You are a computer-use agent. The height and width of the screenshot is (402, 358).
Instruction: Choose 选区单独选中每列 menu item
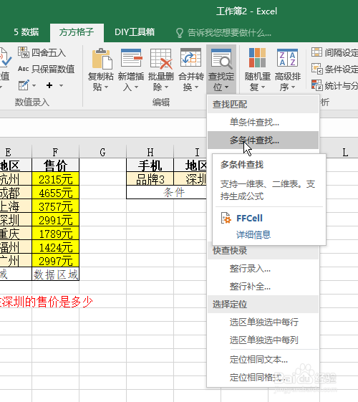coord(263,340)
